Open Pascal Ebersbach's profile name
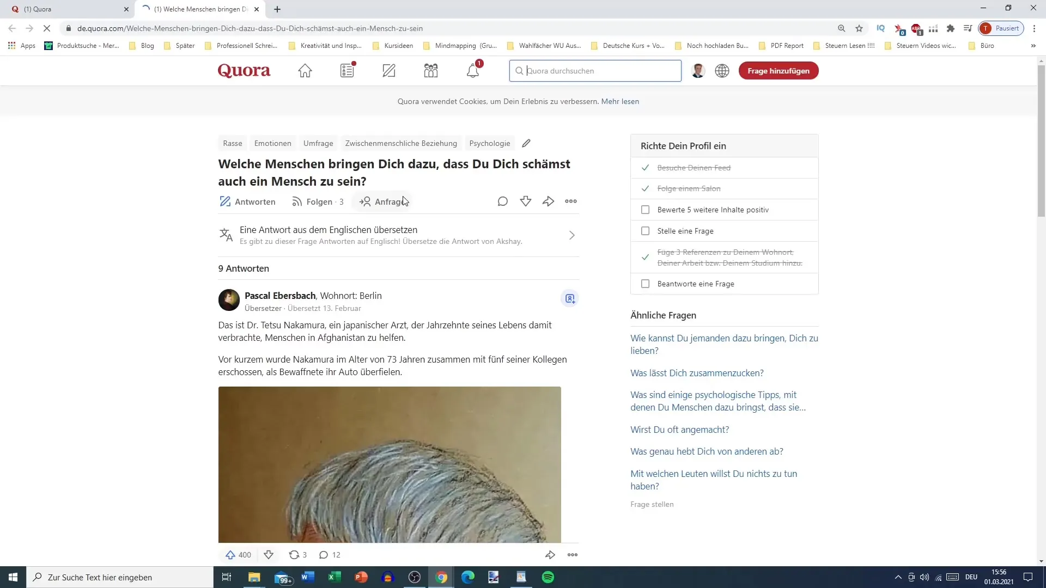Image resolution: width=1046 pixels, height=588 pixels. click(280, 296)
